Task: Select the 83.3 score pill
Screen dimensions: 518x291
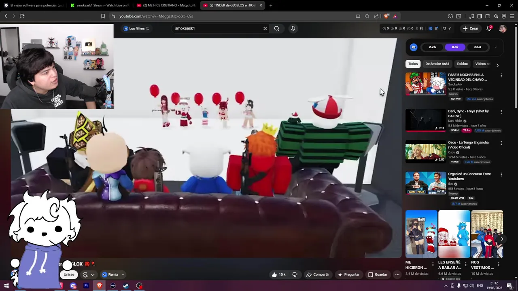Action: pos(478,47)
